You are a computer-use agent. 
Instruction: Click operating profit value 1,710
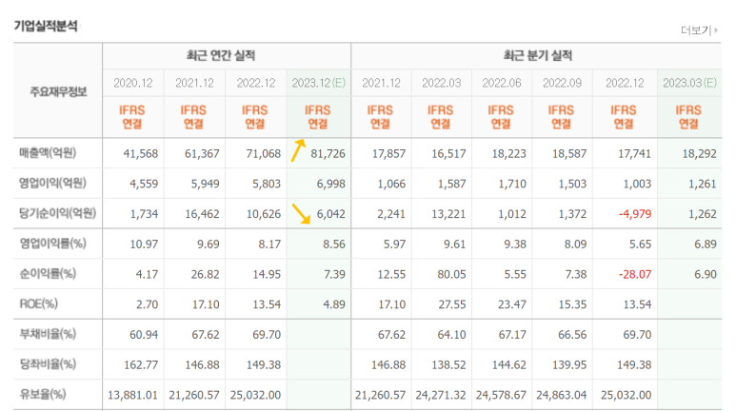click(512, 184)
